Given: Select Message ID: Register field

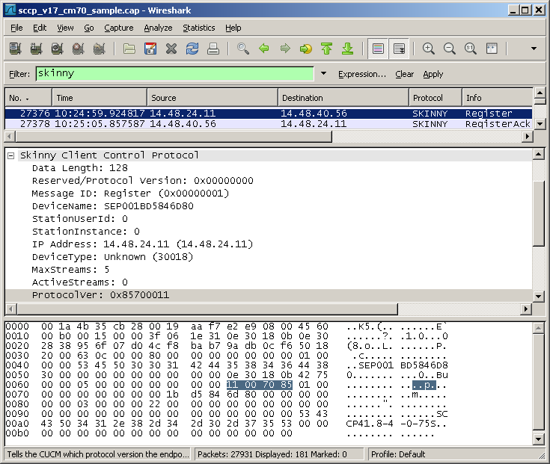Looking at the screenshot, I should (x=130, y=194).
